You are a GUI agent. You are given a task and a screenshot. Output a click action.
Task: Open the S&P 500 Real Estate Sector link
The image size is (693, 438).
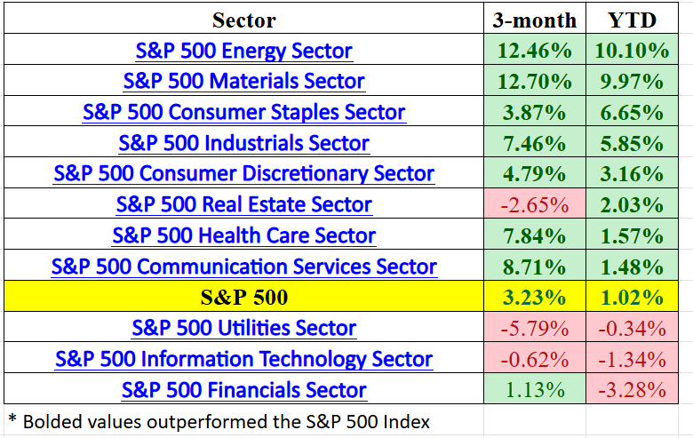pyautogui.click(x=244, y=205)
